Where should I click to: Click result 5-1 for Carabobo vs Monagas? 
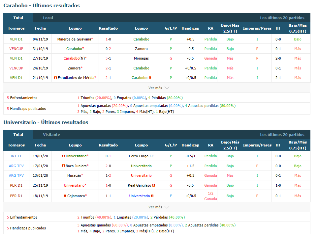coord(108,58)
